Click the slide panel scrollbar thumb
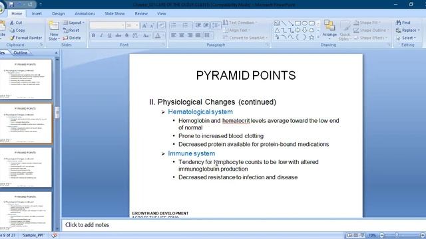Viewport: 426px width, 239px height. 57,112
